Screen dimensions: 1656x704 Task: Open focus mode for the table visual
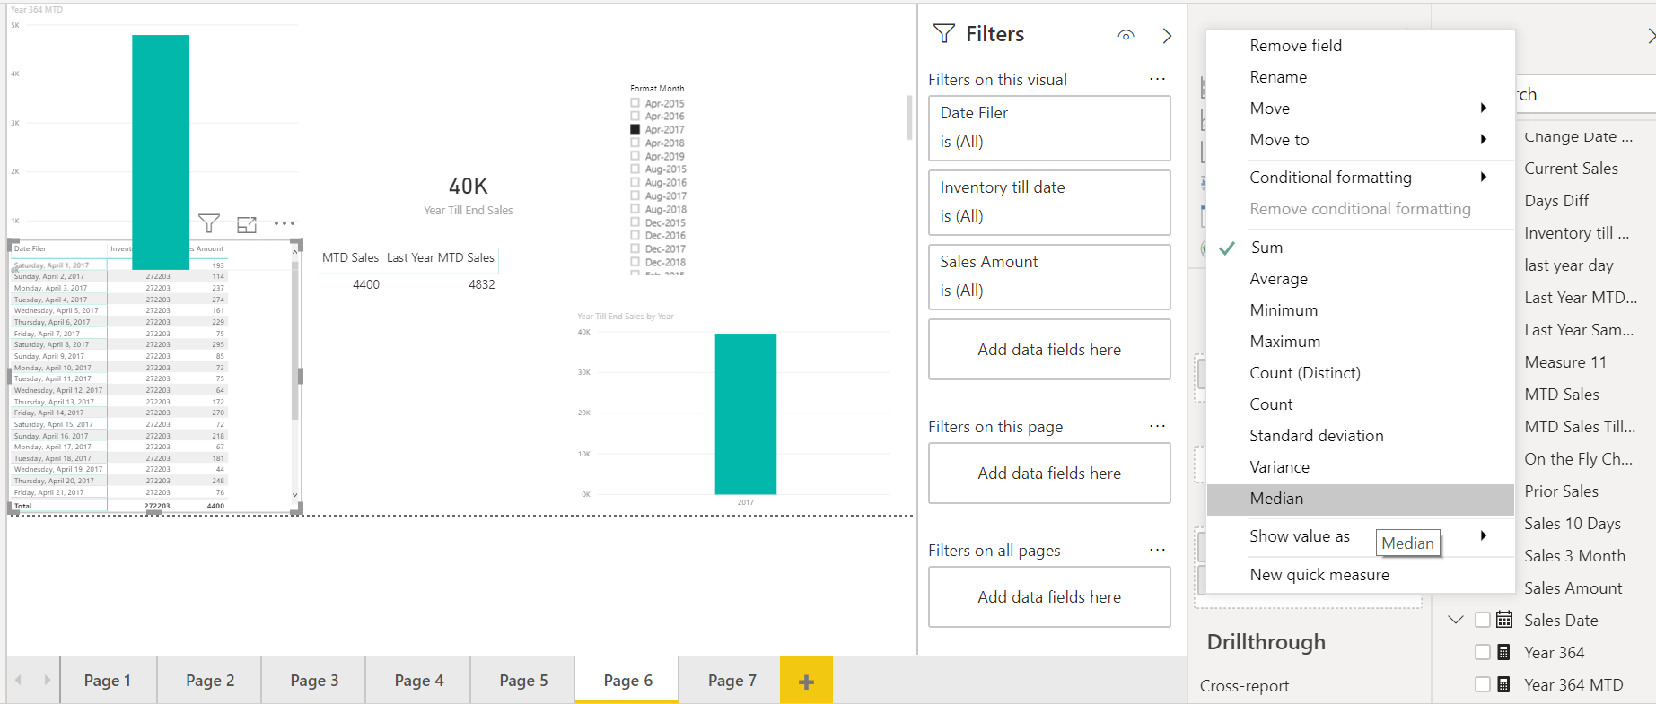247,224
